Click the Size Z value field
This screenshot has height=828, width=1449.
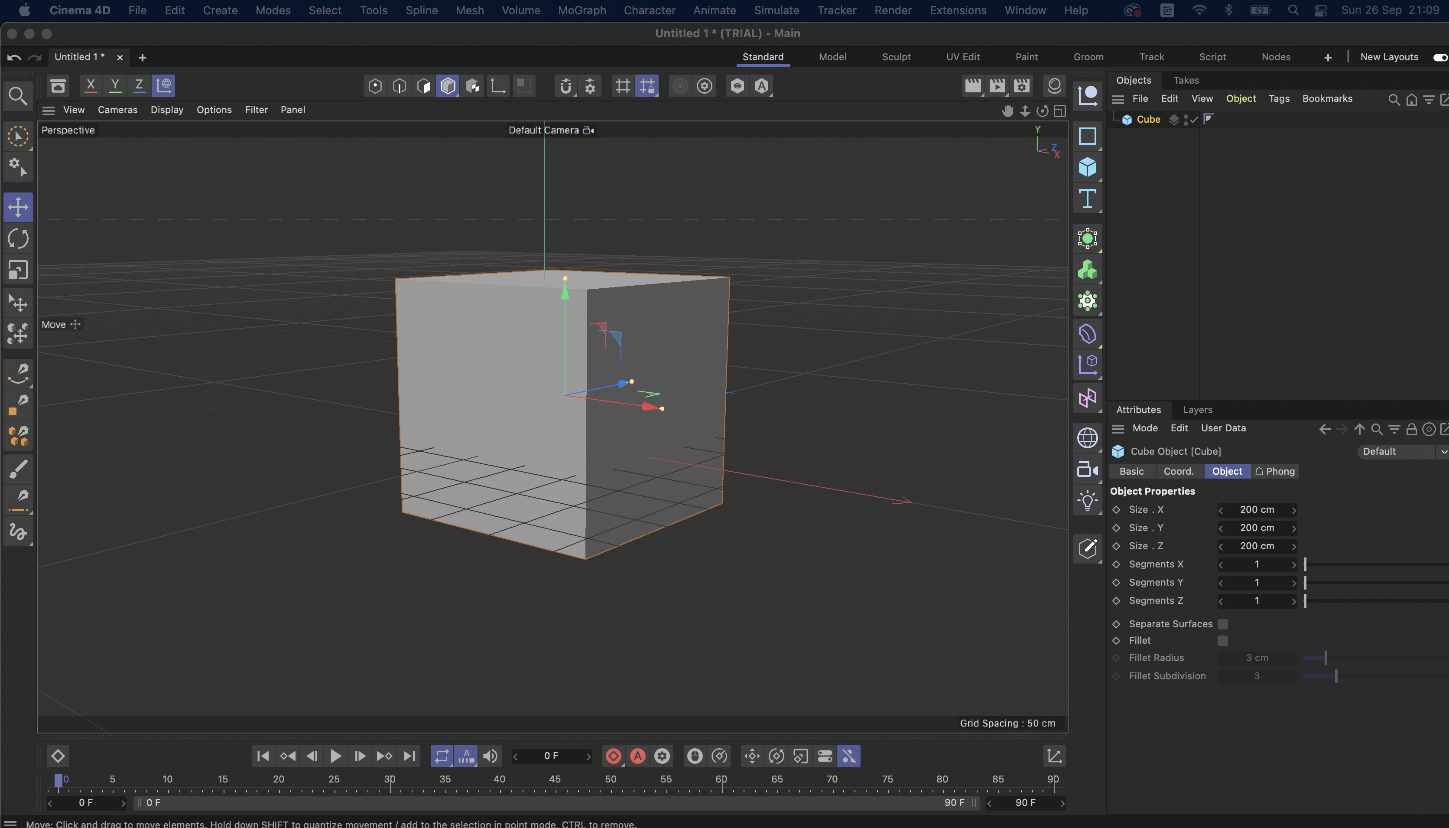[x=1257, y=546]
